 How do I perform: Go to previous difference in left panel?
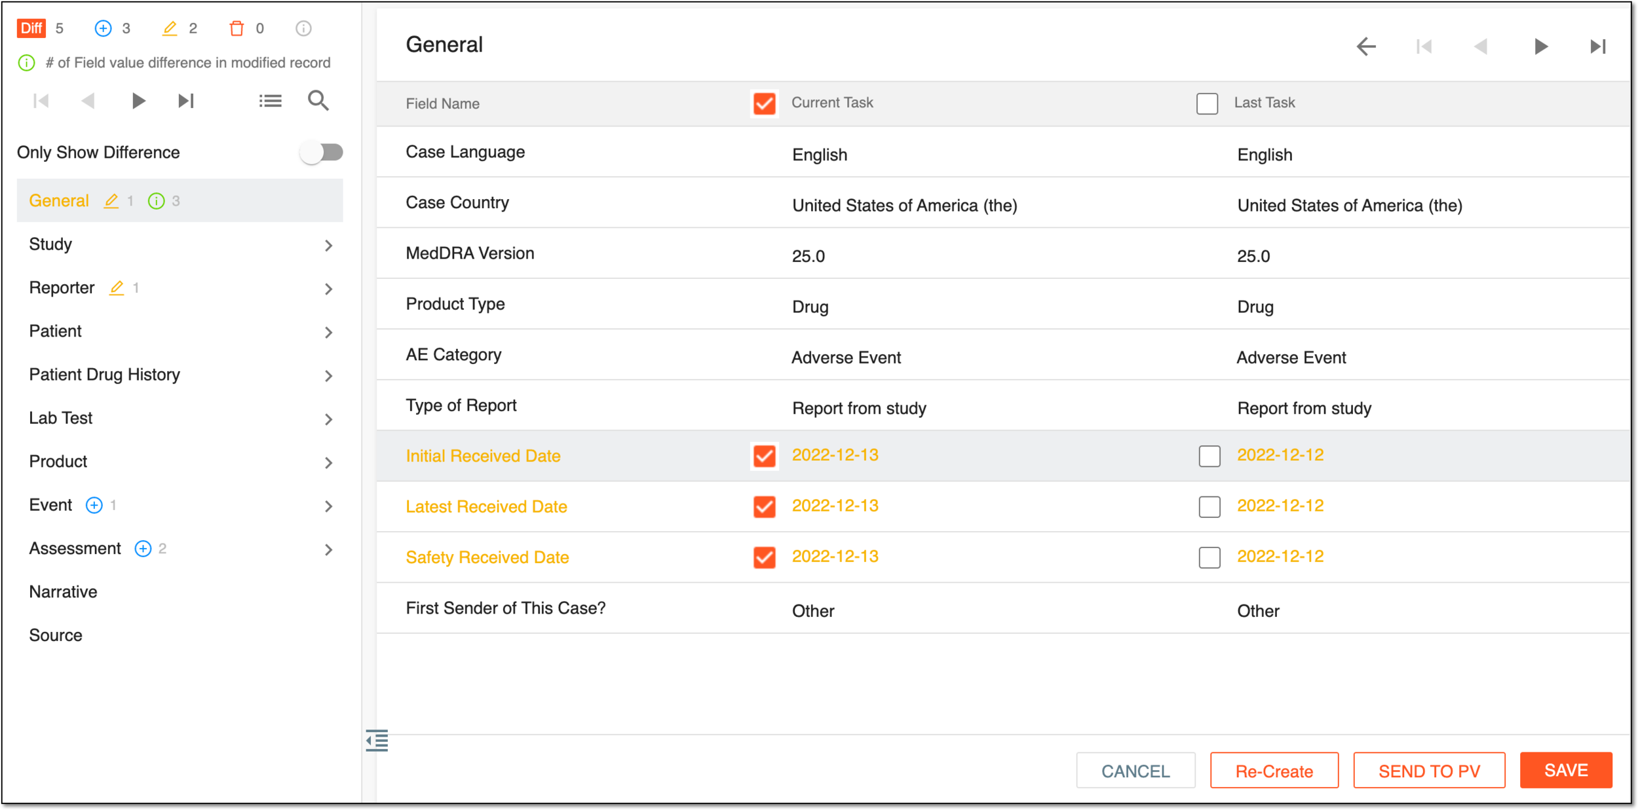[x=88, y=101]
